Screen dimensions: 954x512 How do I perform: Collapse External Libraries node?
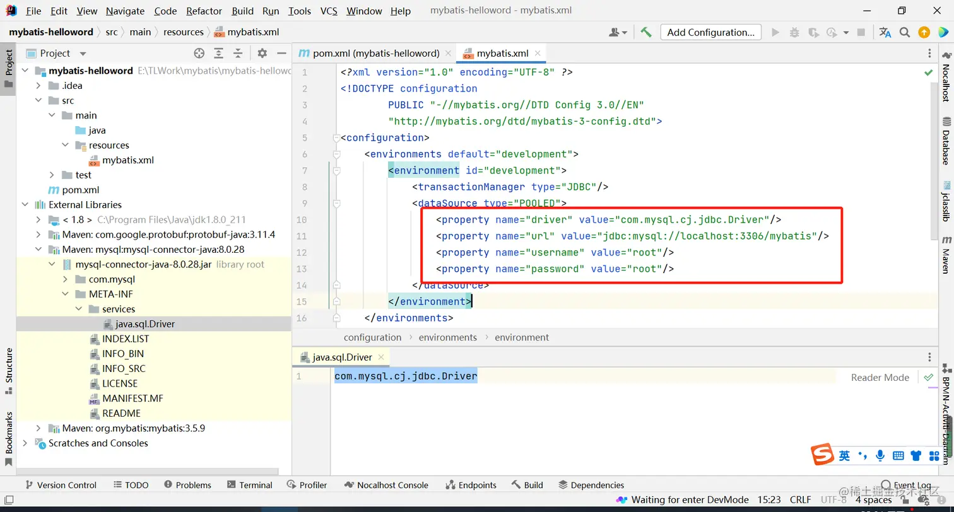point(25,204)
